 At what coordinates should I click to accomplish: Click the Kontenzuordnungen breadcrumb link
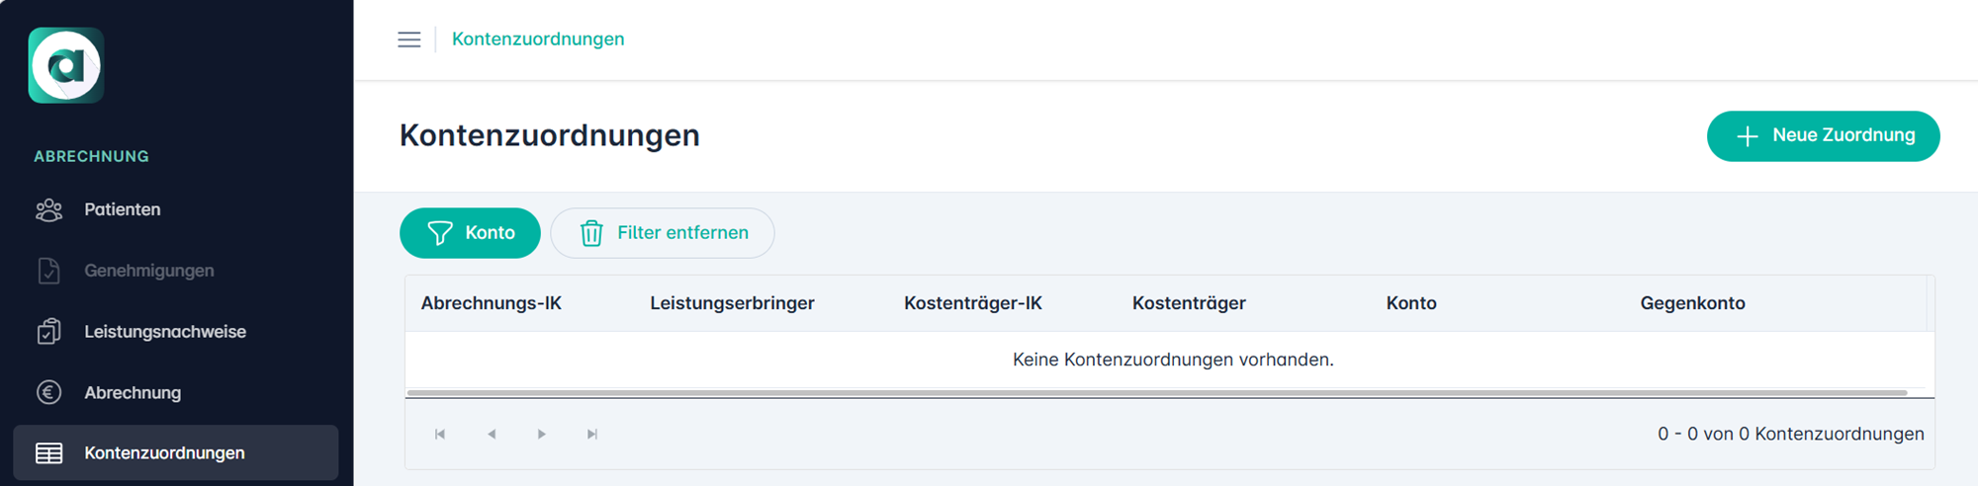[x=538, y=40]
